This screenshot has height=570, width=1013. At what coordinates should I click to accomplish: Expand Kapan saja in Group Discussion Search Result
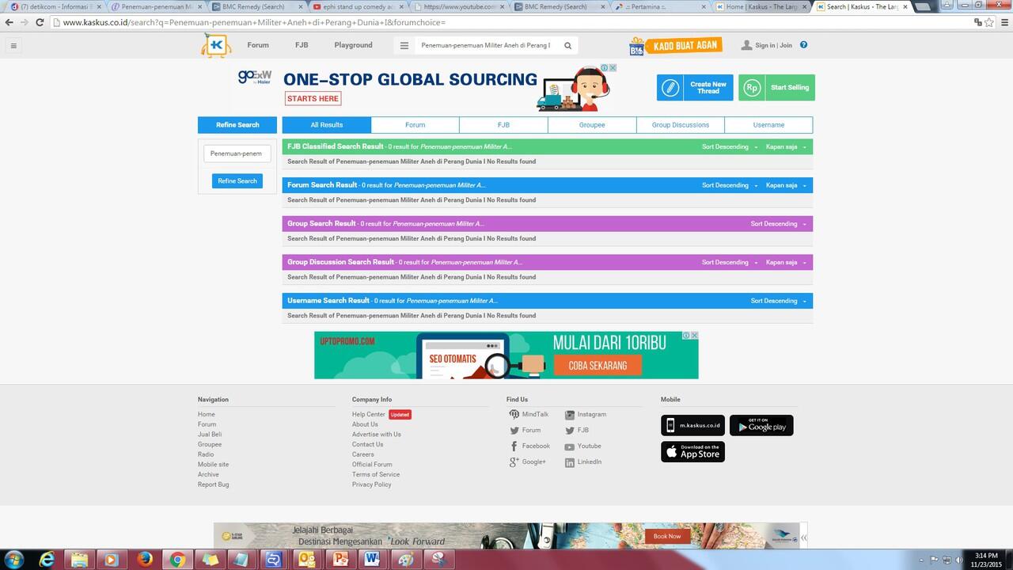tap(786, 262)
